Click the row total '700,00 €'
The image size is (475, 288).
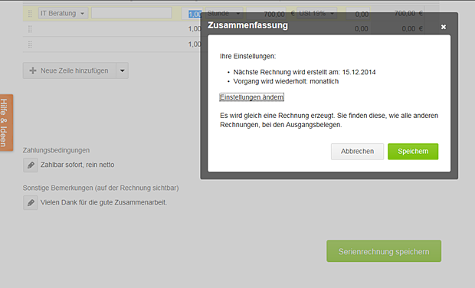[x=408, y=13]
